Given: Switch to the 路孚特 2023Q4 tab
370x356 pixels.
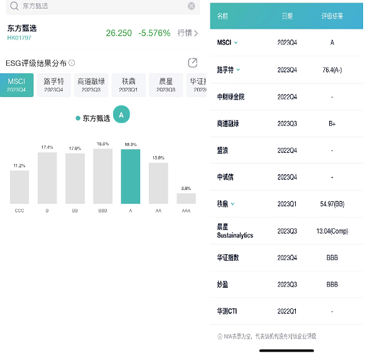Looking at the screenshot, I should click(x=54, y=85).
